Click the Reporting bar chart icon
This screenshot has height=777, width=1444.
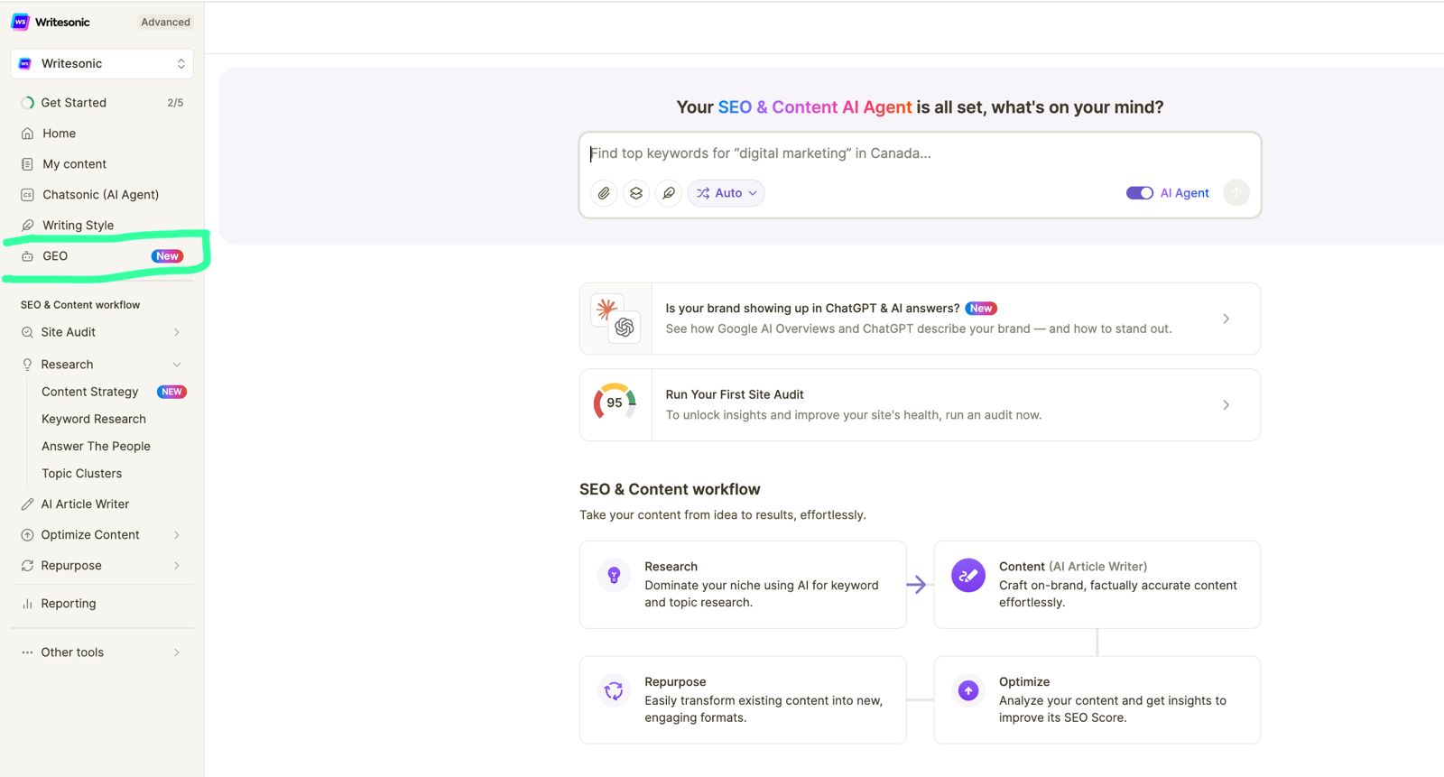pos(27,604)
